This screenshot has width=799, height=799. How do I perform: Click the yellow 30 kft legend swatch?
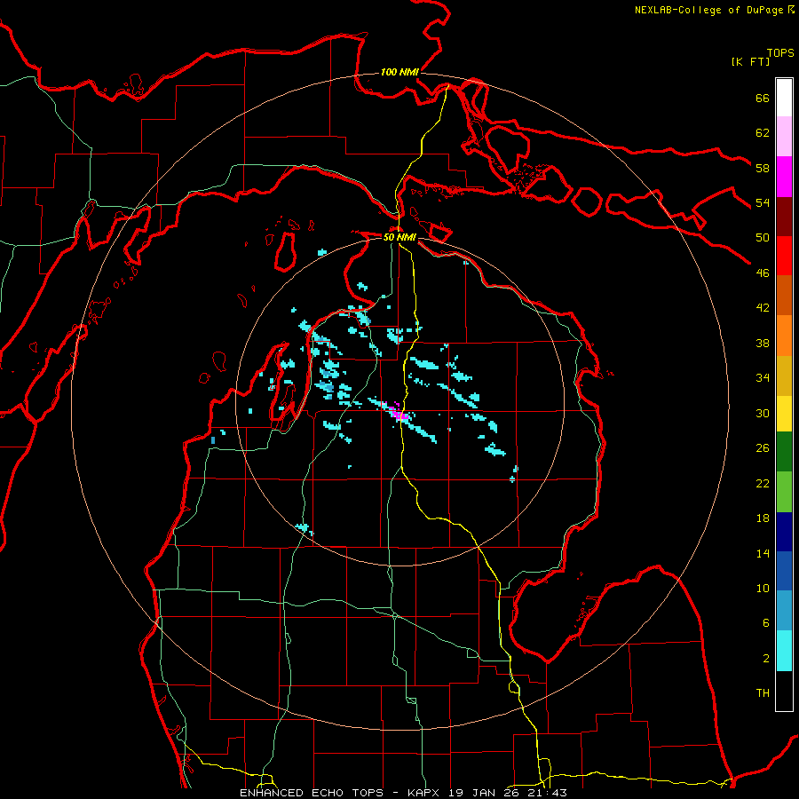(x=784, y=415)
